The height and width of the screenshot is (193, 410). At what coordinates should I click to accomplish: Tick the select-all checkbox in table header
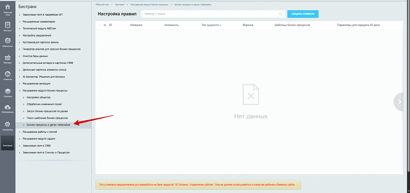point(100,25)
